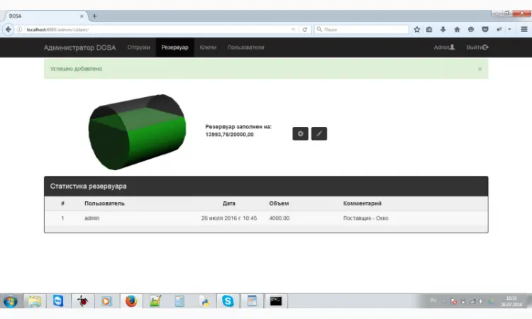
Task: Expand the address bar history dropdown
Action: click(x=293, y=30)
